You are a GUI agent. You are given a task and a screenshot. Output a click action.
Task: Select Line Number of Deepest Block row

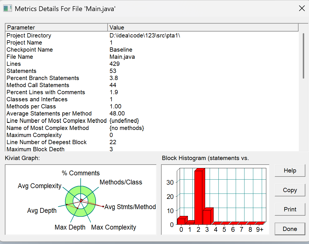(152, 142)
